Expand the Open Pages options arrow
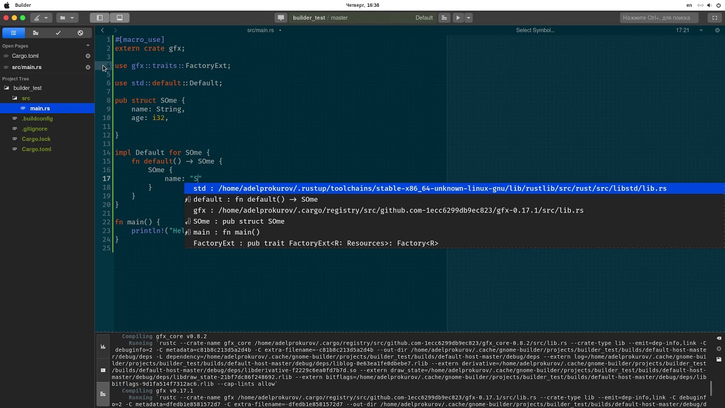The image size is (725, 408). (x=88, y=46)
